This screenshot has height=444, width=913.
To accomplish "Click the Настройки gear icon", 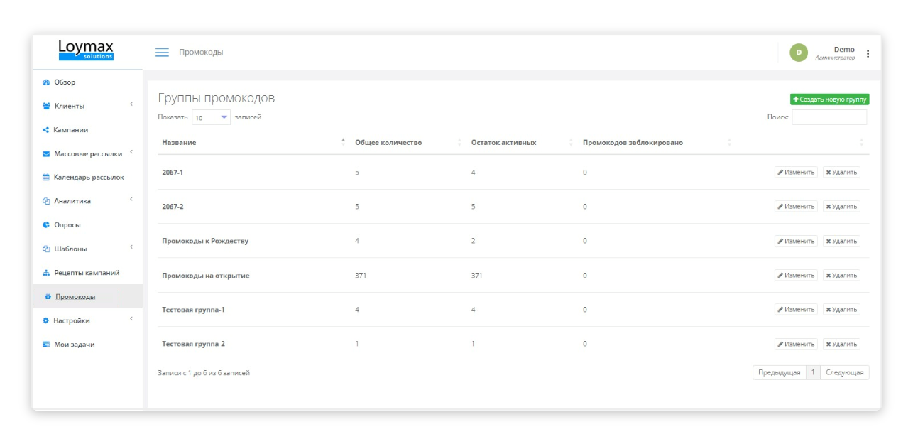I will [46, 320].
